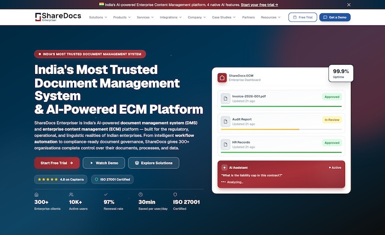Click the Analyzing dots indicator
This screenshot has width=385, height=235.
coord(223,182)
